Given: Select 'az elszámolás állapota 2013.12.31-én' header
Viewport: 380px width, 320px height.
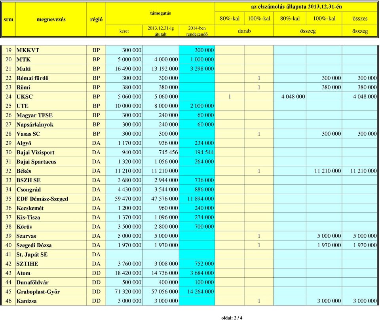Looking at the screenshot, I should click(296, 7).
